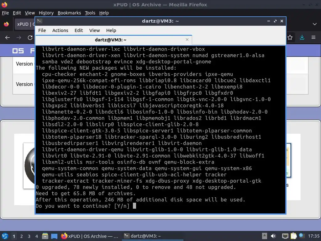This screenshot has height=241, width=321.
Task: Click the OS site header logo text
Action: [x=23, y=51]
